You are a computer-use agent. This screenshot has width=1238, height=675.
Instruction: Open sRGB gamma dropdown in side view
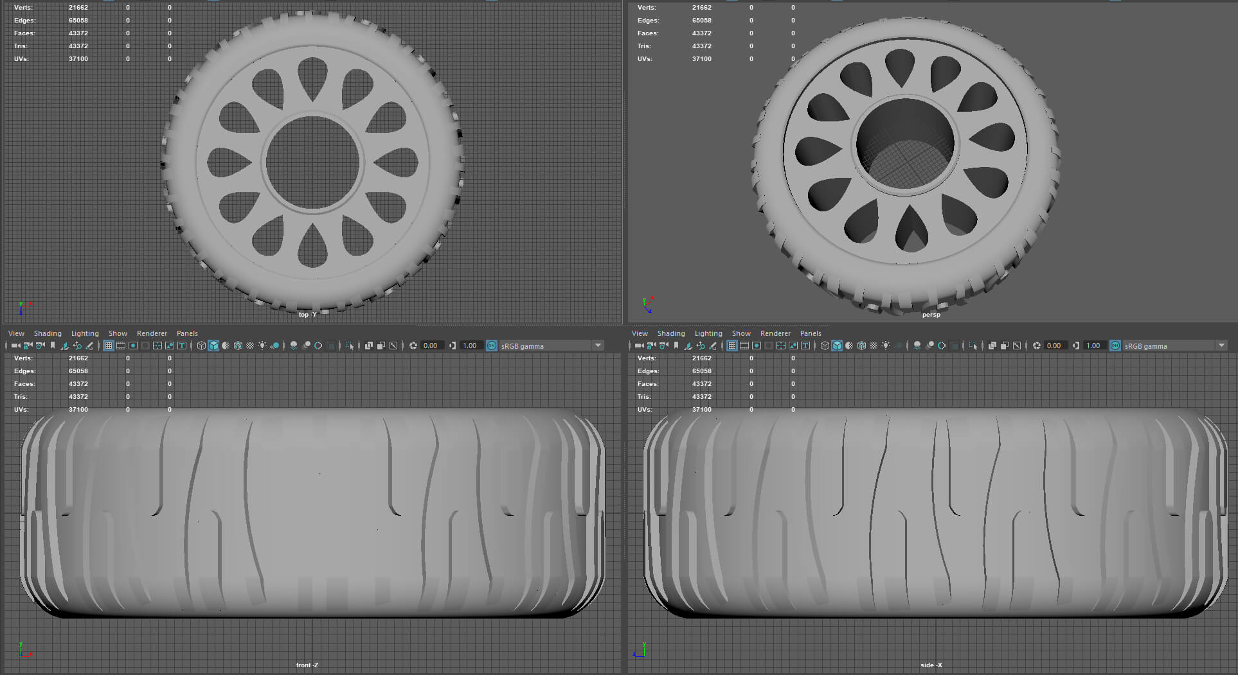click(x=1221, y=346)
